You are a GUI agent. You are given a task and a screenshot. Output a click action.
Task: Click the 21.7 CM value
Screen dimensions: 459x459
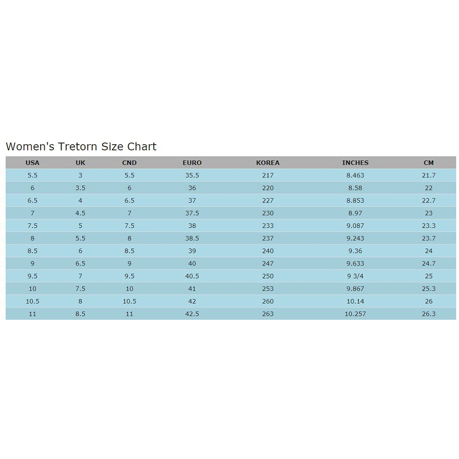429,175
